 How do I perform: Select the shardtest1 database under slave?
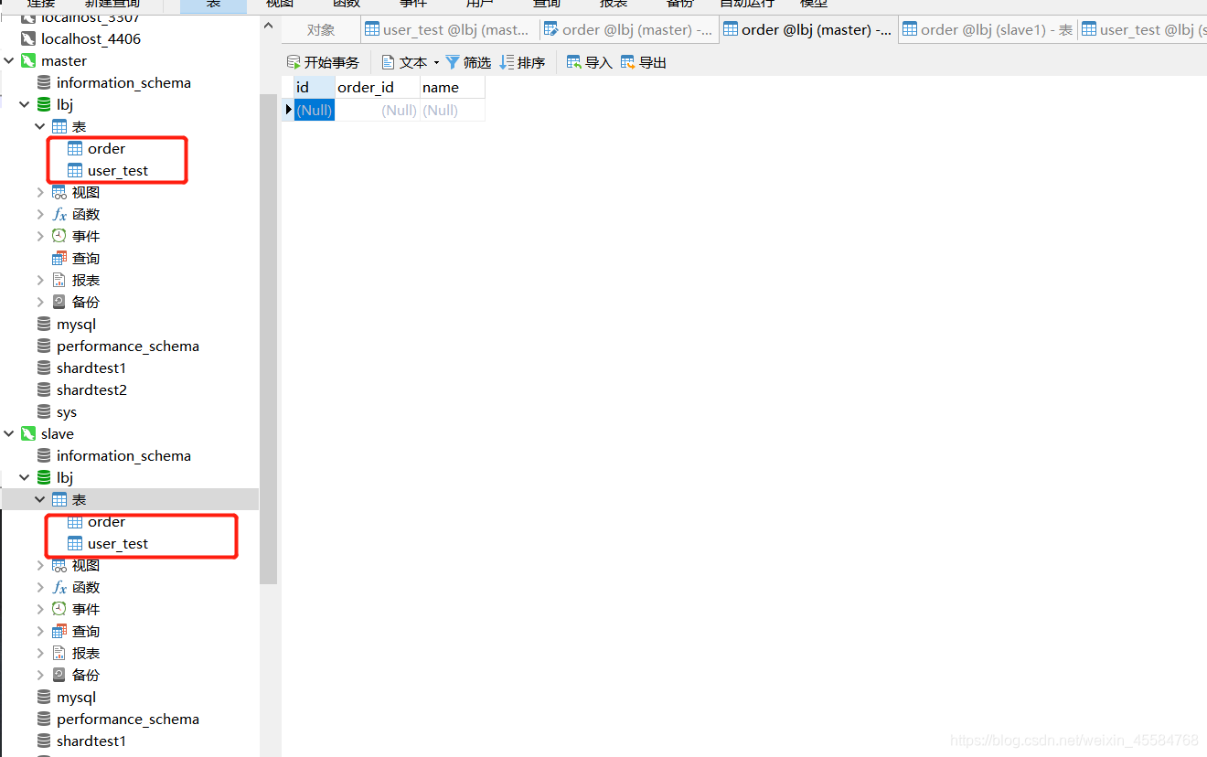point(91,741)
